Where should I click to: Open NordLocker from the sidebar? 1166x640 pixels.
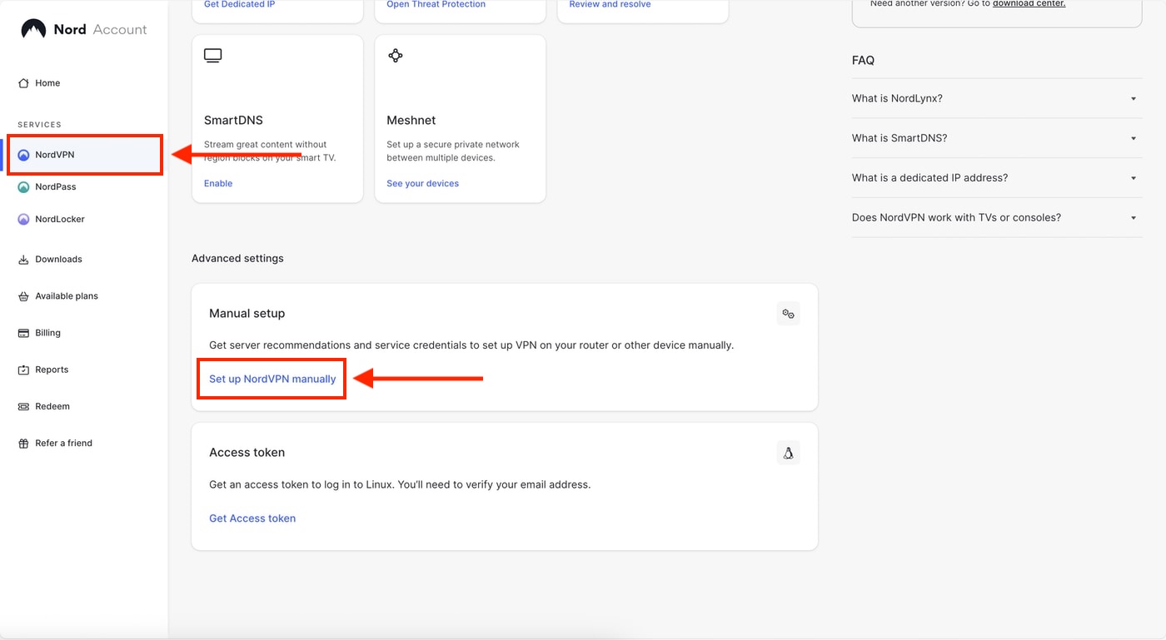[x=60, y=220]
